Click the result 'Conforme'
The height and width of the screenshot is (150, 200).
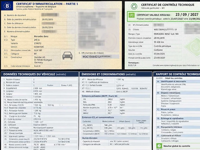tap(158, 50)
